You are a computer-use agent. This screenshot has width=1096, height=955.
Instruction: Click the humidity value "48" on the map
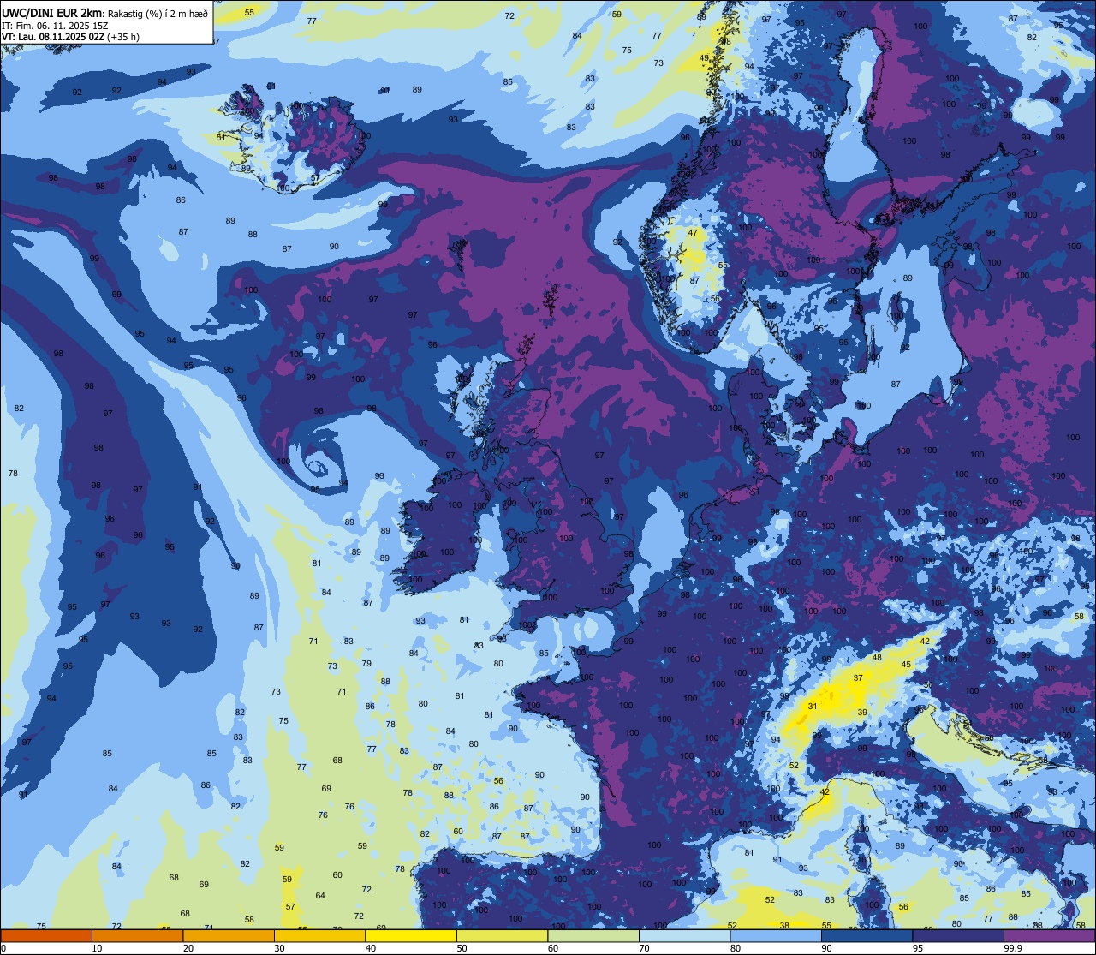[x=877, y=658]
